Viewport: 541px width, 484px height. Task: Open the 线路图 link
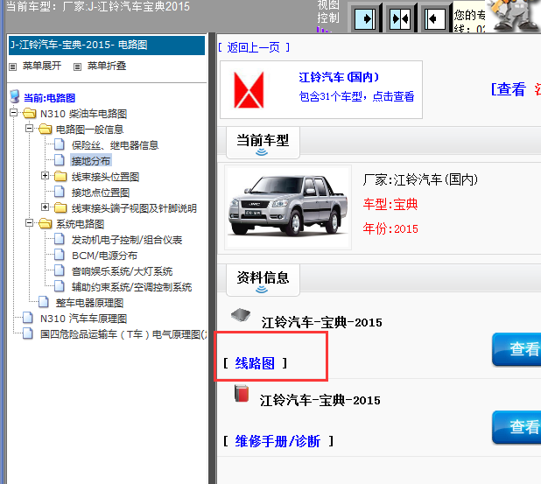[255, 363]
